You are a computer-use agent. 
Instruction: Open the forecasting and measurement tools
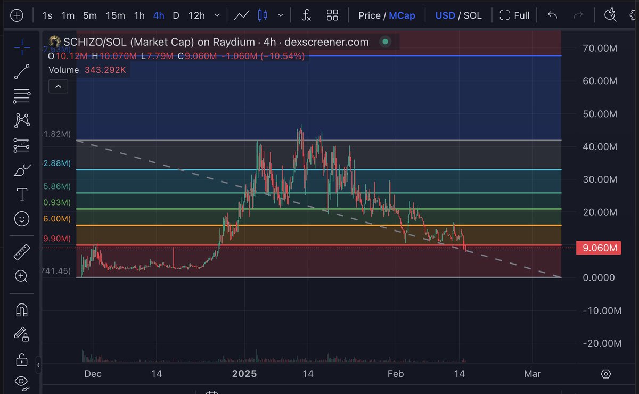[x=22, y=145]
